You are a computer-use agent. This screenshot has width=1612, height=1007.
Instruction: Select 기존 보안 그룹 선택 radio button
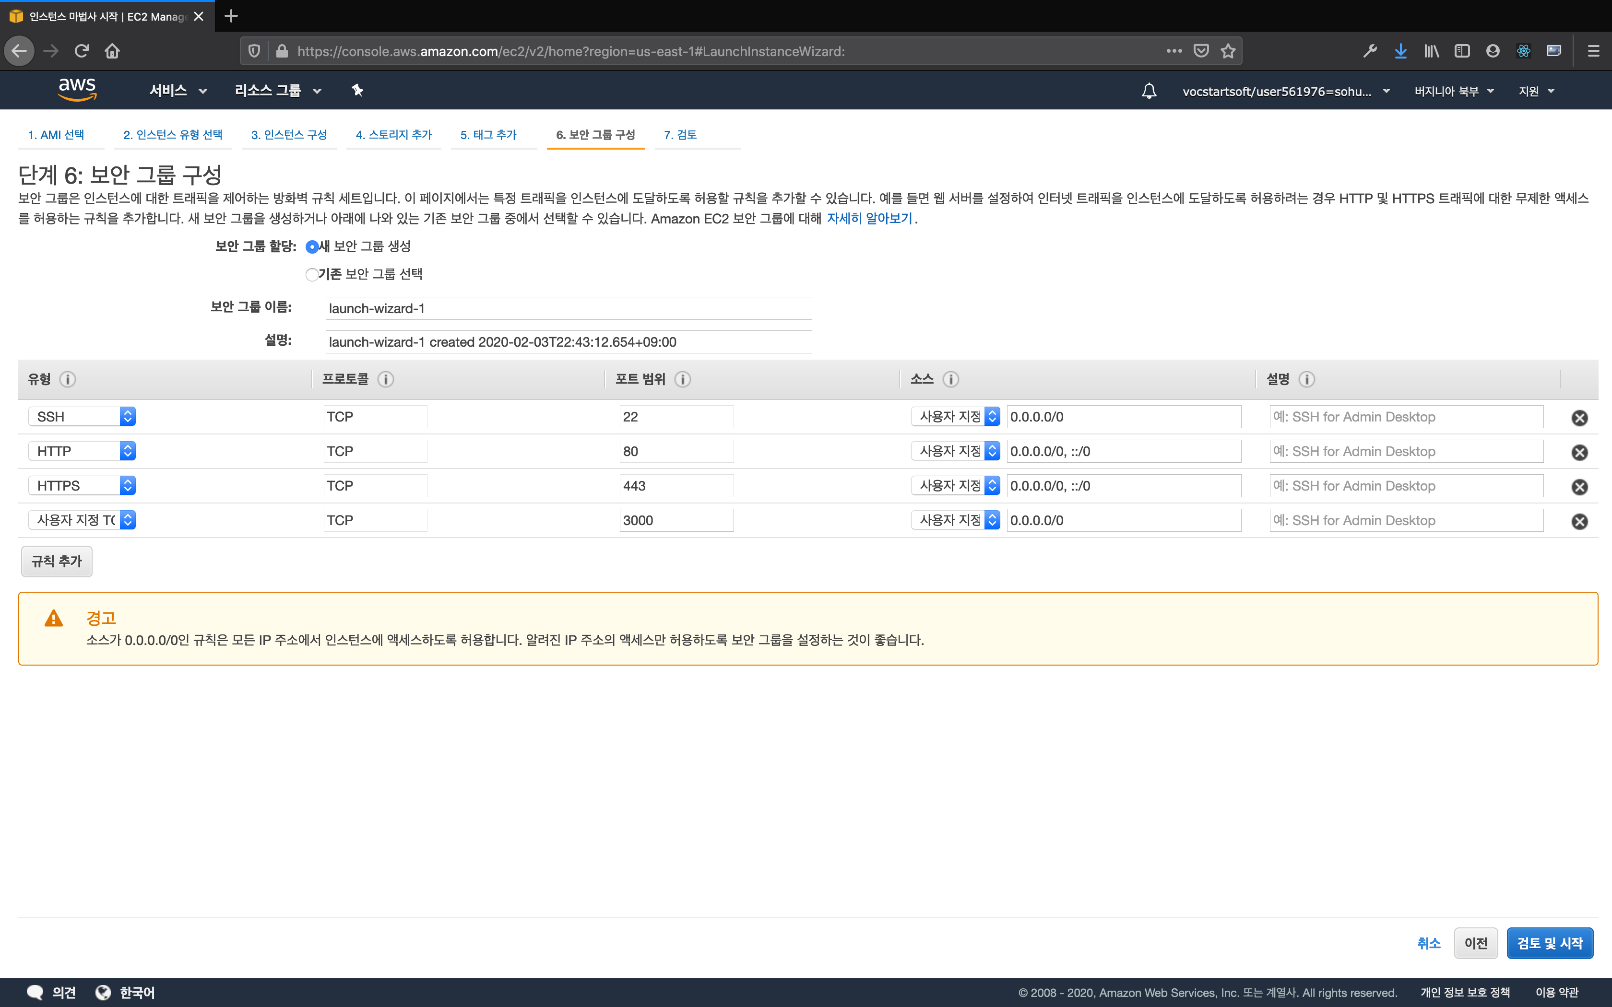pyautogui.click(x=312, y=274)
